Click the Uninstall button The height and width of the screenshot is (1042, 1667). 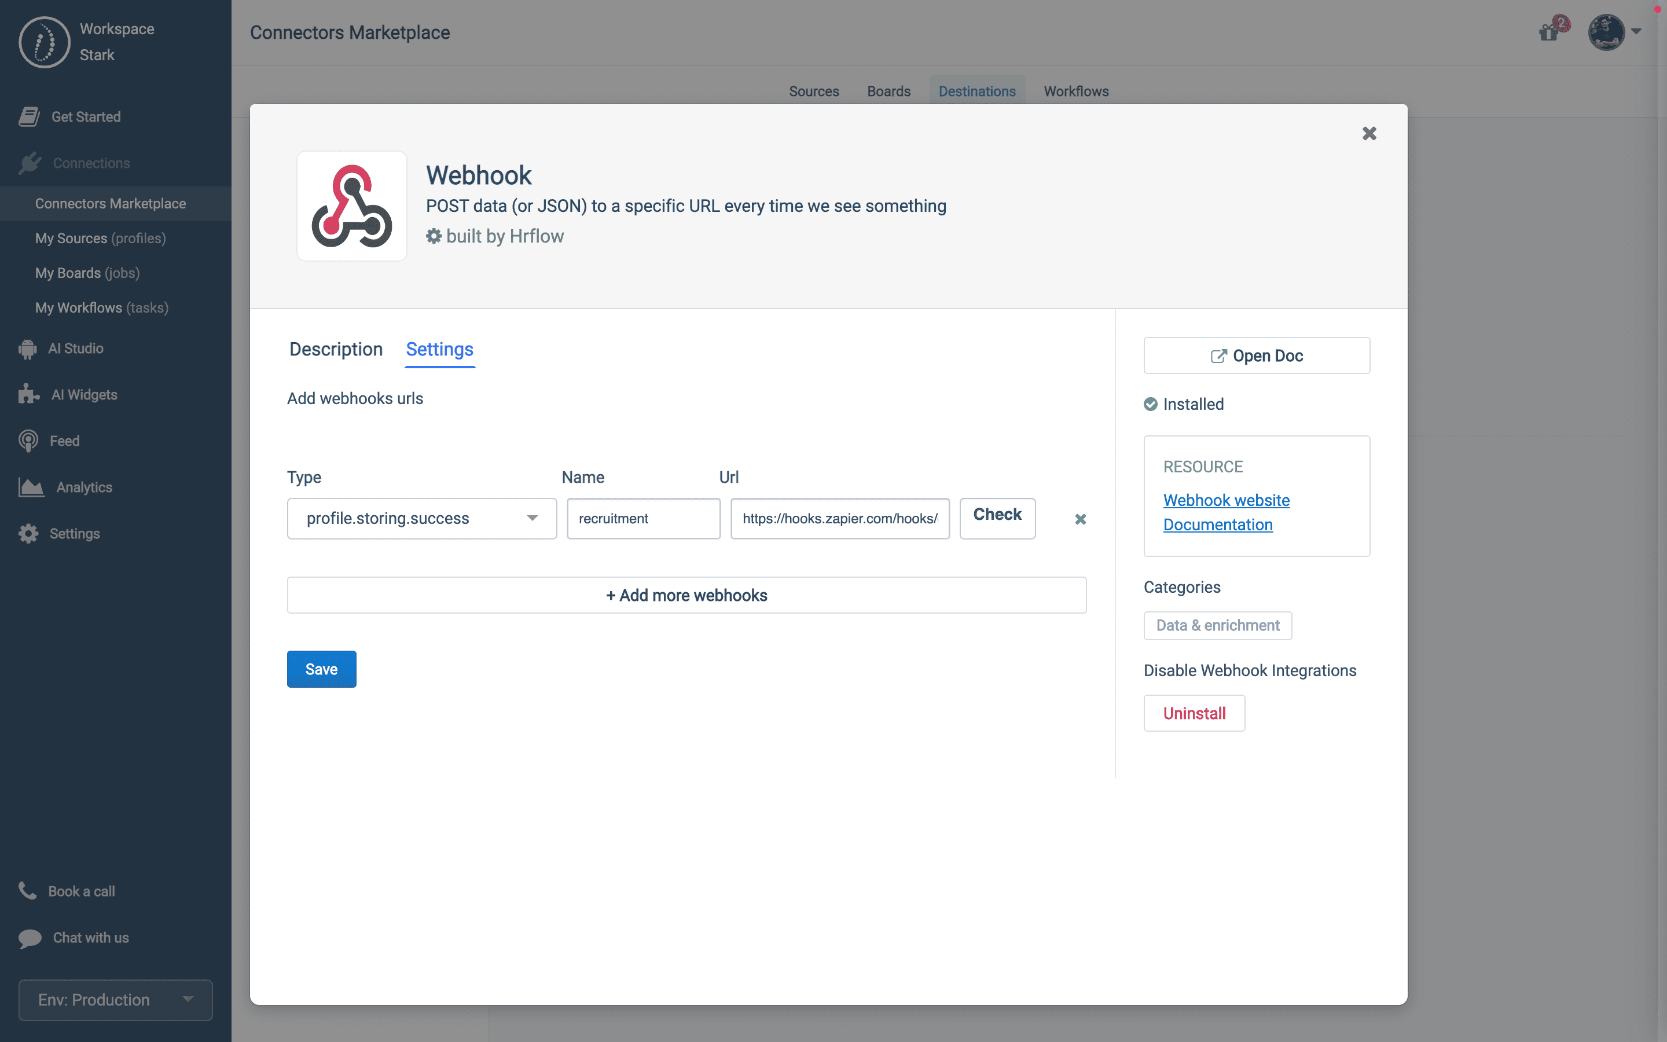(x=1194, y=713)
